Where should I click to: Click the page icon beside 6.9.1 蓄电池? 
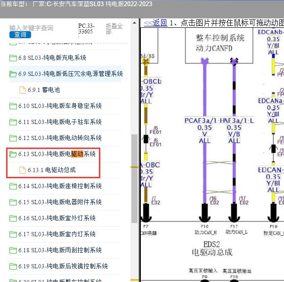[x=23, y=90]
